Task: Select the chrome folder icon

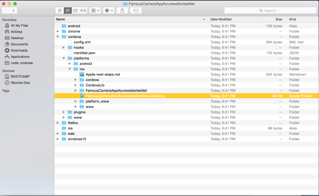Action: 64,31
